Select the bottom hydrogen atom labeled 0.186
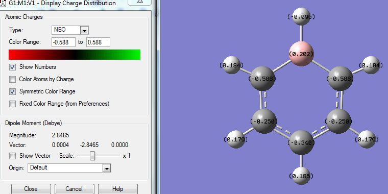Screen dimensions: 388x194 301,176
